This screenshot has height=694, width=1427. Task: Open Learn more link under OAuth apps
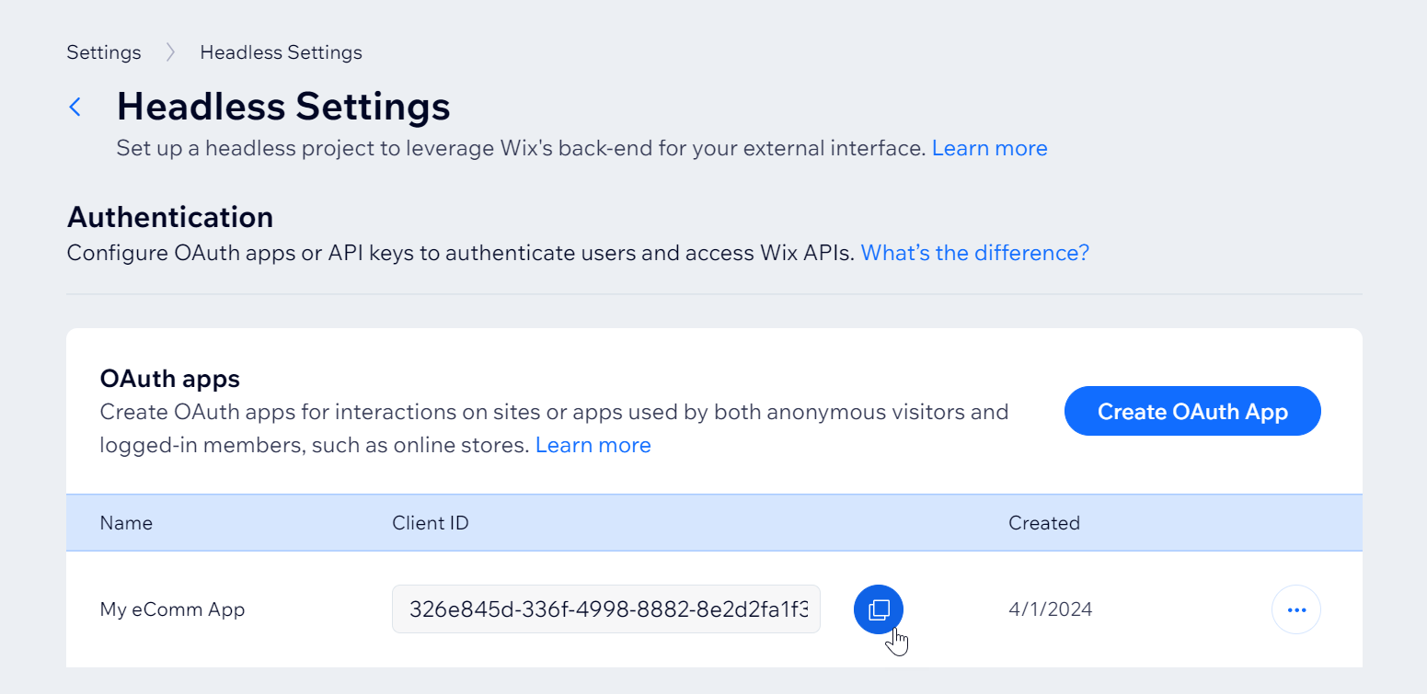(x=593, y=445)
